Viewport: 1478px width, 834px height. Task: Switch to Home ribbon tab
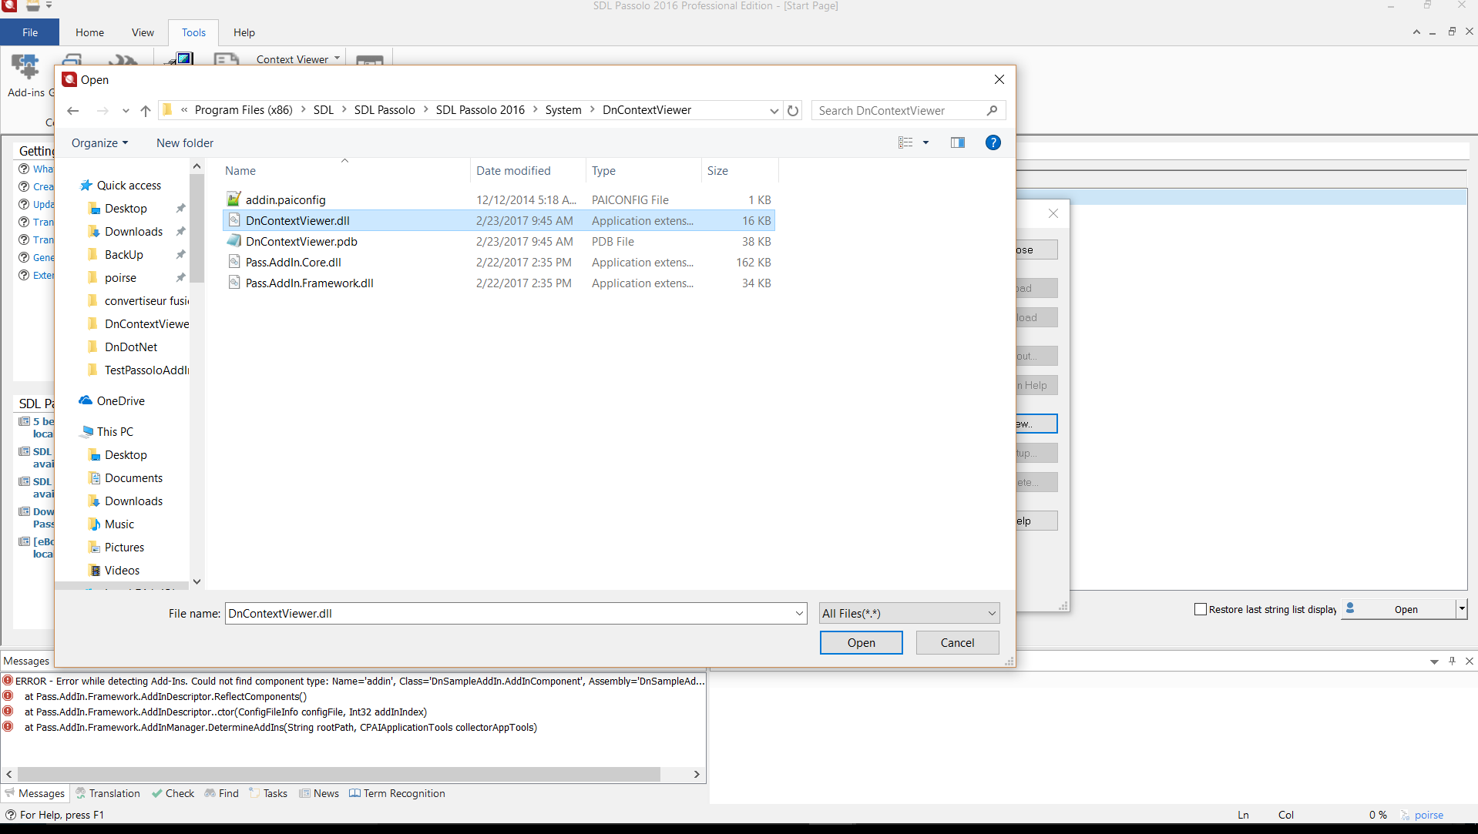point(89,32)
